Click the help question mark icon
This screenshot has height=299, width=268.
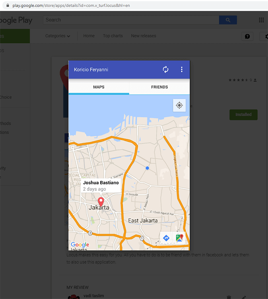[x=247, y=36]
